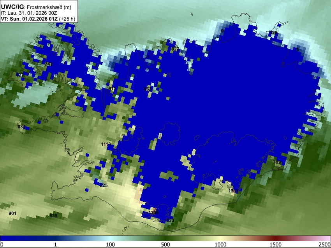Select the 2500 tick label on the legend
The height and width of the screenshot is (248, 331).
click(x=325, y=245)
